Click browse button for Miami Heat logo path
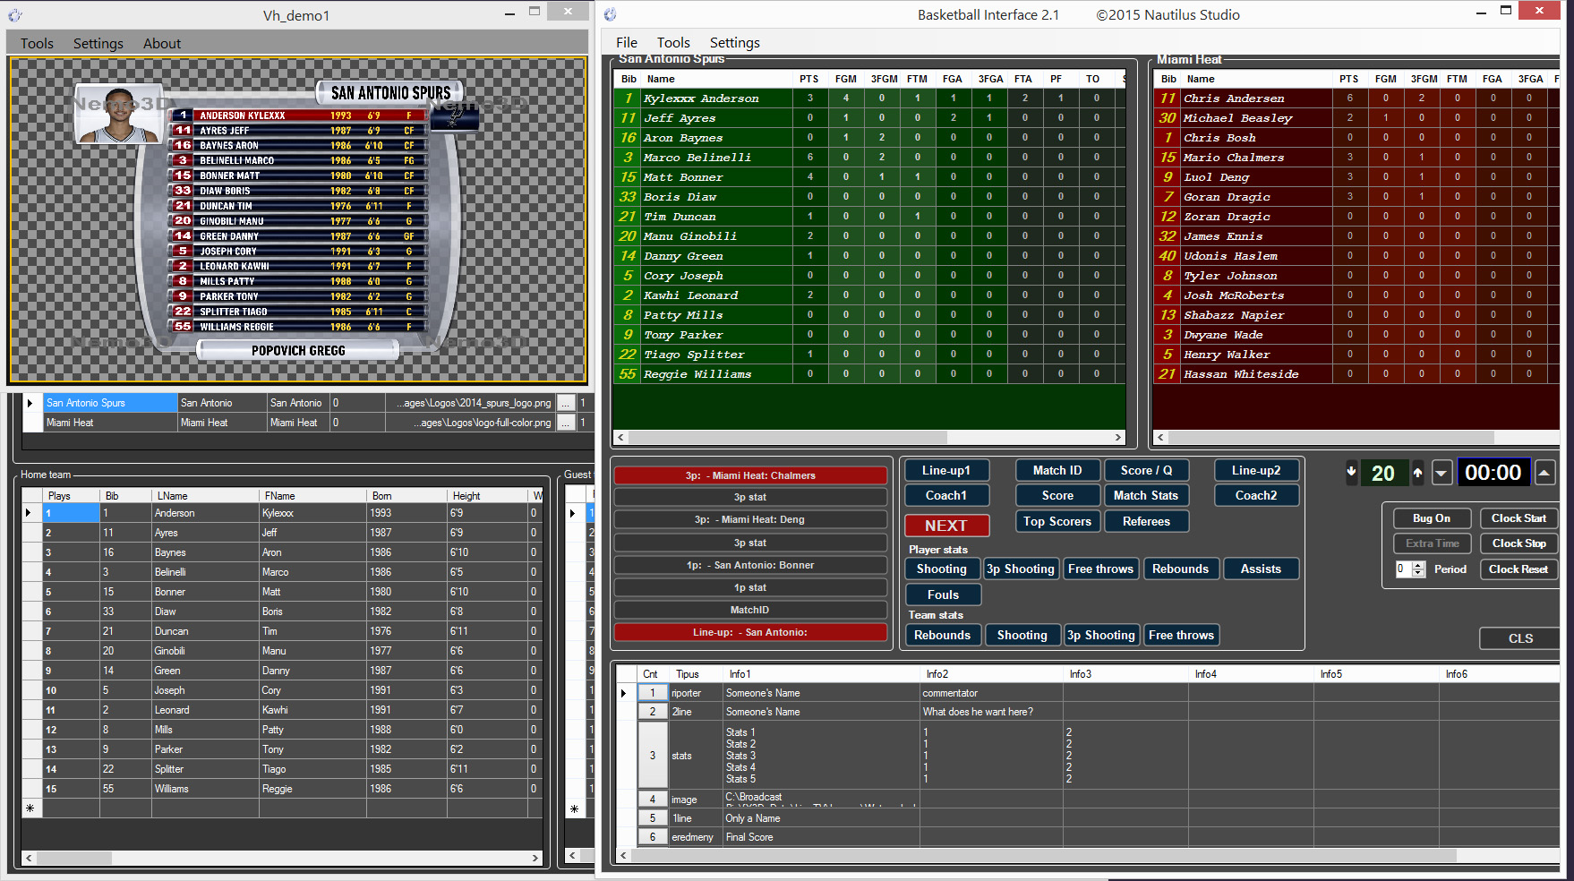The image size is (1574, 881). click(566, 423)
